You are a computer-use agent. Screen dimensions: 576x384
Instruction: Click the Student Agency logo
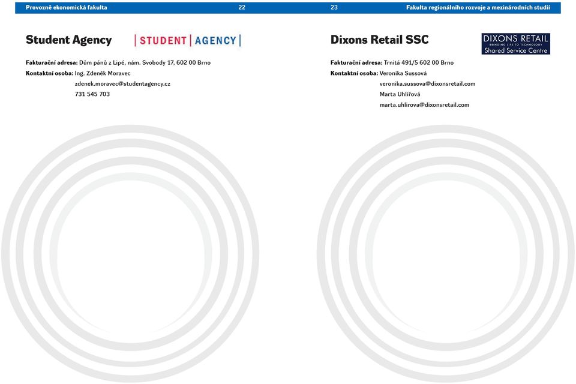tap(188, 40)
